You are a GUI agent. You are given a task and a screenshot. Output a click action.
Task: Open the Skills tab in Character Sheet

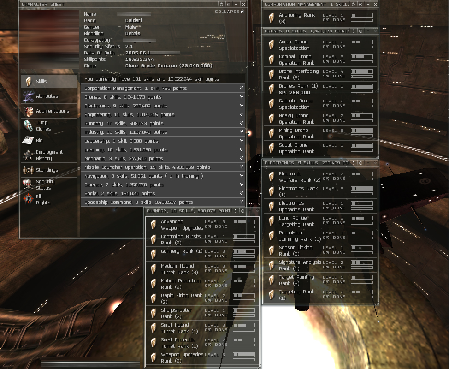[49, 81]
